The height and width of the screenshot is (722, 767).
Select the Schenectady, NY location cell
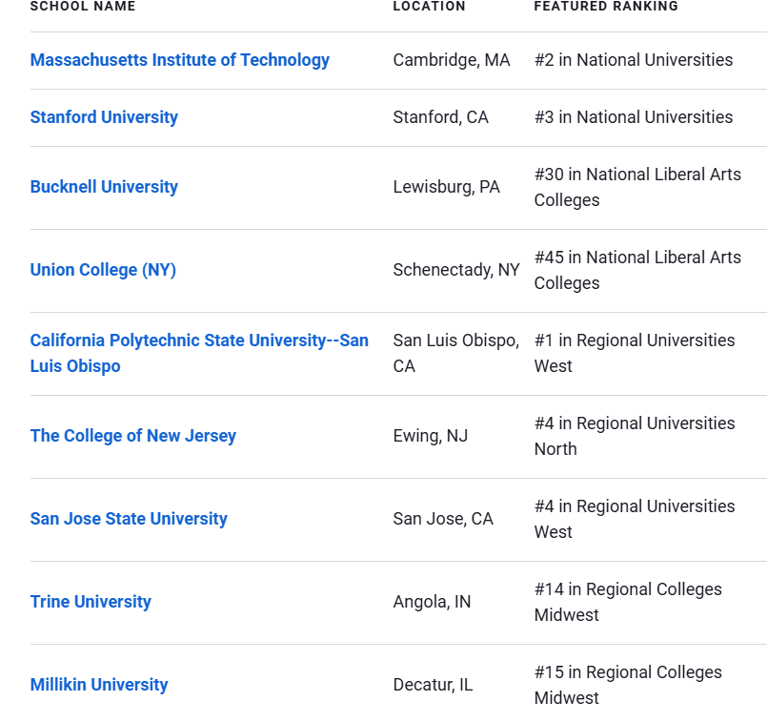pyautogui.click(x=456, y=270)
